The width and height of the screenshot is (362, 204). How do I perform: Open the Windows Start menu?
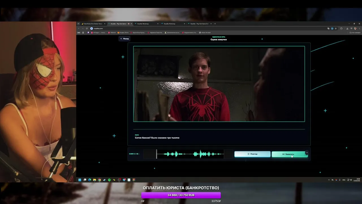[80, 180]
